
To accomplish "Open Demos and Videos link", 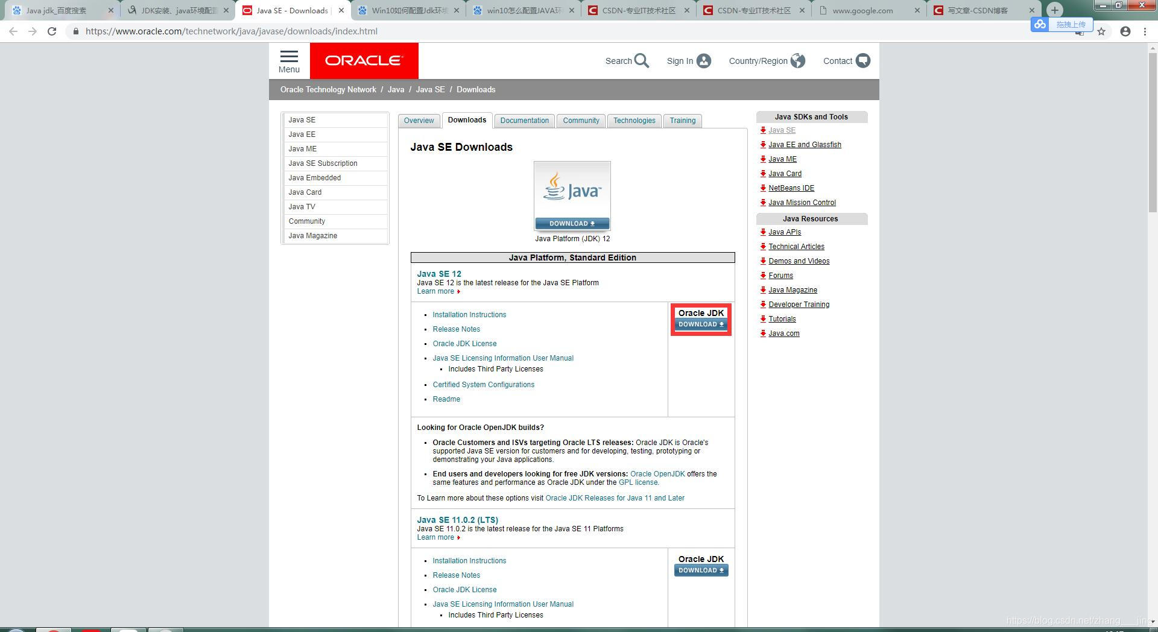I will coord(799,261).
